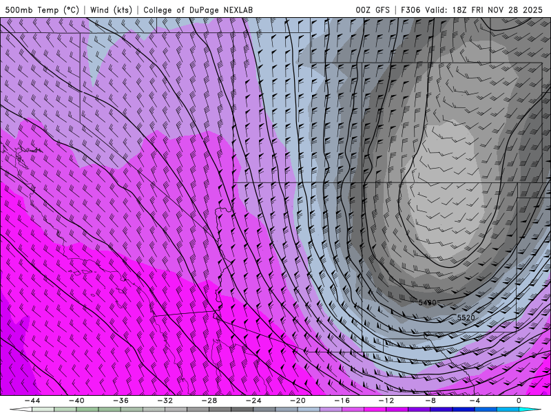Click the 5490 height contour label
551x413 pixels.
[427, 302]
